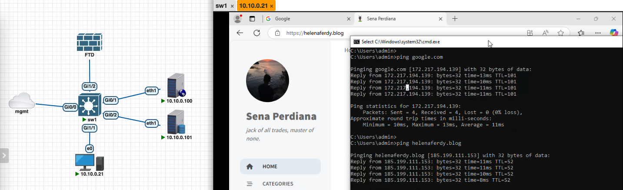
Task: Add page to favorites with star icon
Action: coord(561,33)
